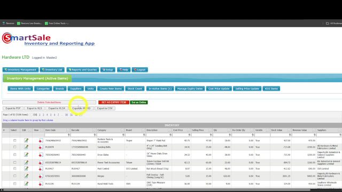Click new icon on Power Tool Accessories row
Screen dimensions: 342x192
[x=41, y=163]
